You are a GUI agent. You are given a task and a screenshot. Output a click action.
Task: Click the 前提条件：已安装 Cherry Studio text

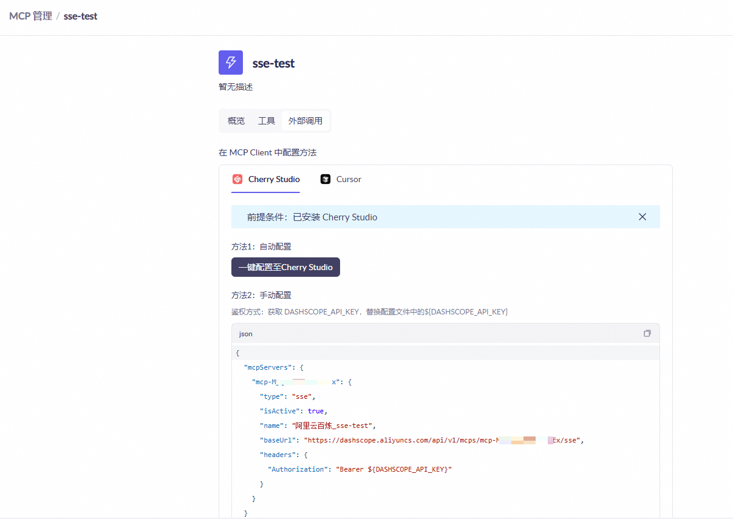pos(312,217)
